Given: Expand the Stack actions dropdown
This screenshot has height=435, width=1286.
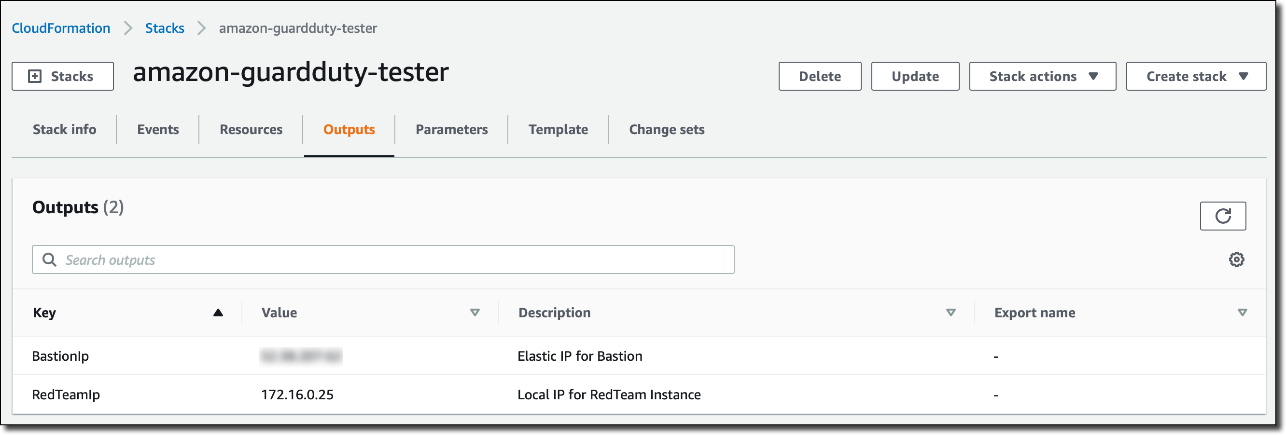Looking at the screenshot, I should (x=1042, y=76).
